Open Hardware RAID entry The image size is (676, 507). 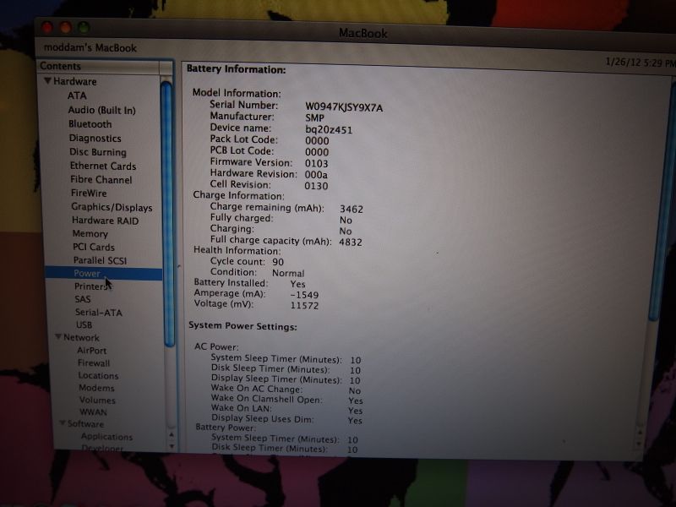coord(105,221)
